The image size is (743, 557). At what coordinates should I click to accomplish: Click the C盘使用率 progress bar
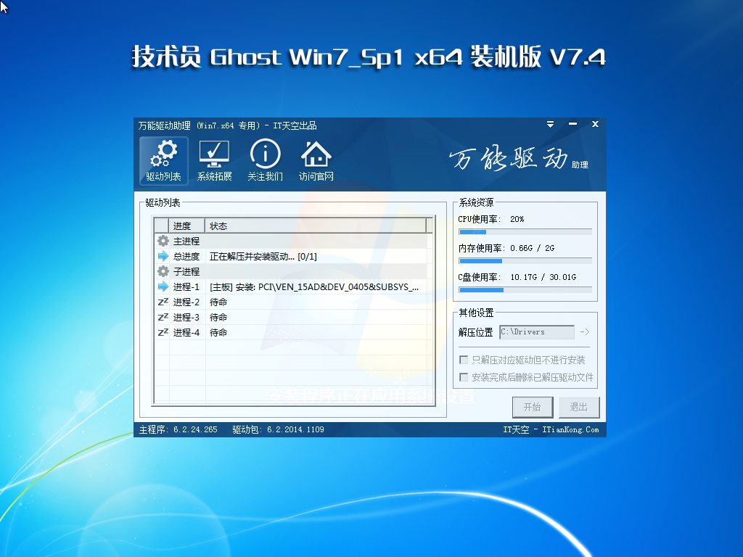pos(525,290)
